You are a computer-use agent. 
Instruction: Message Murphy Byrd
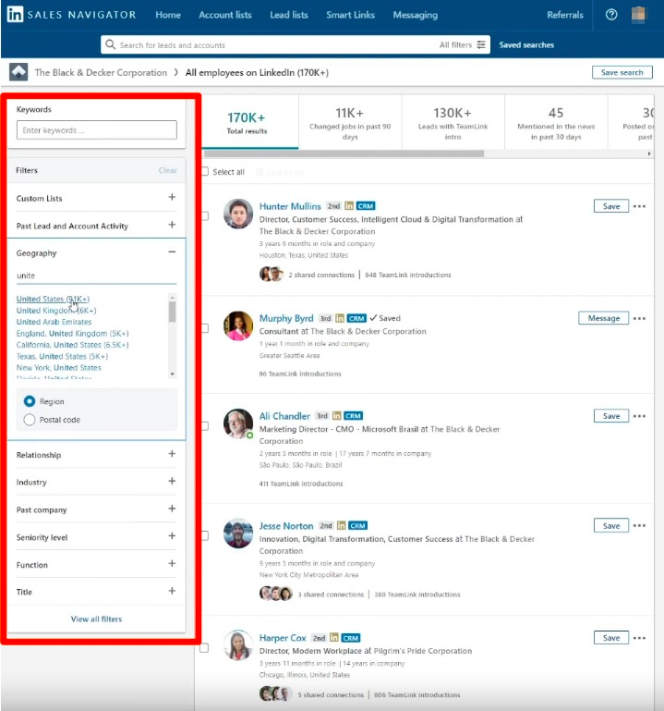pyautogui.click(x=603, y=318)
